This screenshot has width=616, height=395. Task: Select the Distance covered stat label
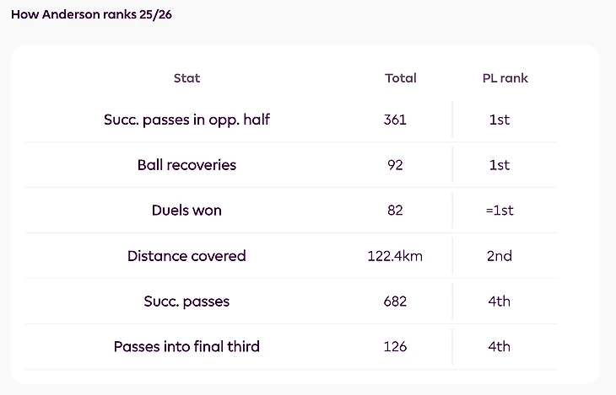(x=186, y=256)
